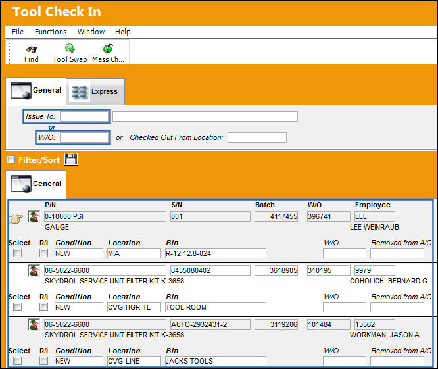Click the Mass Ch... toolbar icon
The height and width of the screenshot is (369, 438).
108,48
